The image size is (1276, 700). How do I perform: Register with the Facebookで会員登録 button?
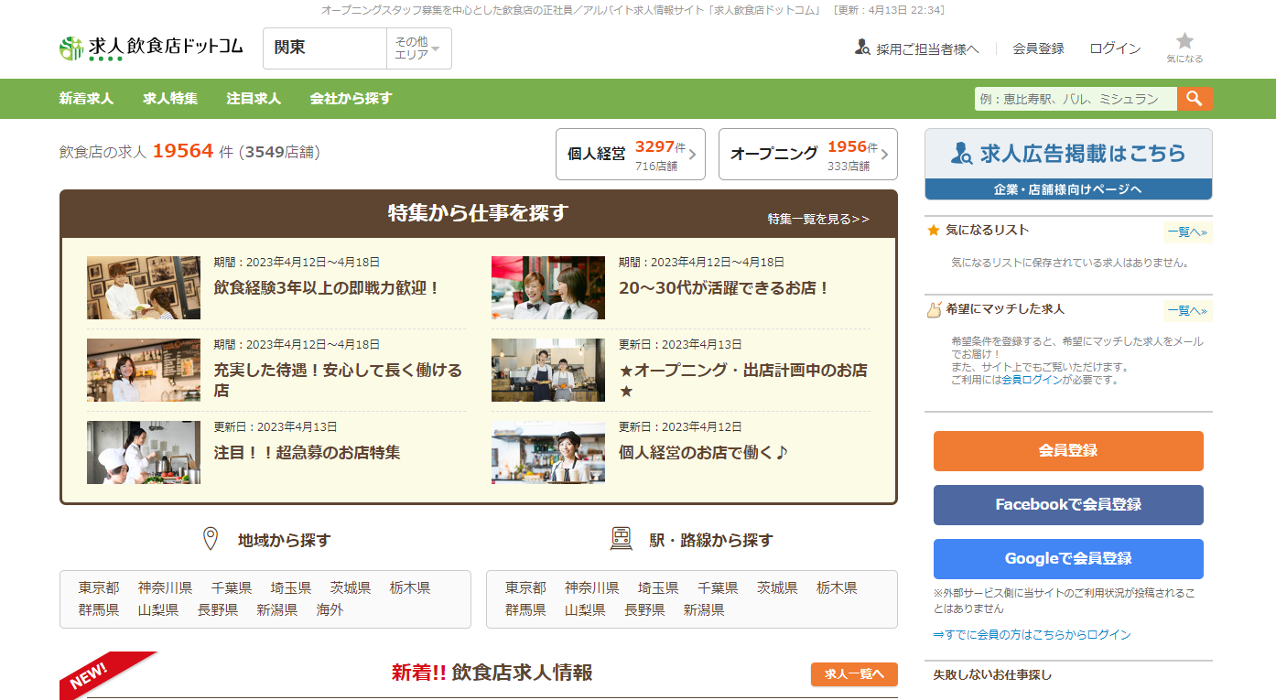point(1067,505)
